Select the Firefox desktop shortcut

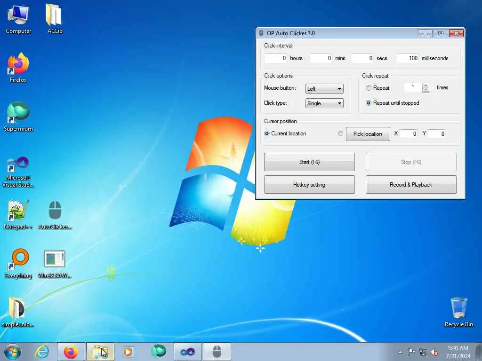pos(18,68)
